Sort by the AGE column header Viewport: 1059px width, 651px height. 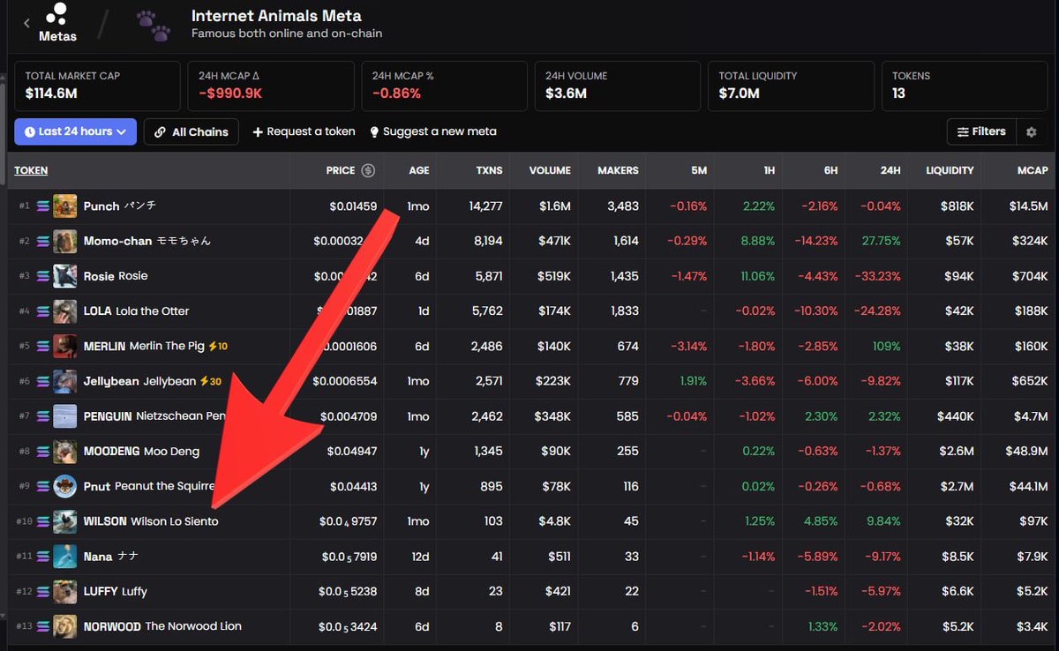tap(418, 170)
